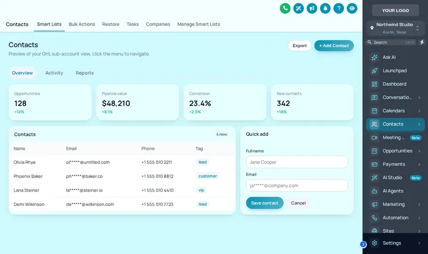Image resolution: width=428 pixels, height=254 pixels.
Task: Click the lightning bolt quick actions icon
Action: 422,42
